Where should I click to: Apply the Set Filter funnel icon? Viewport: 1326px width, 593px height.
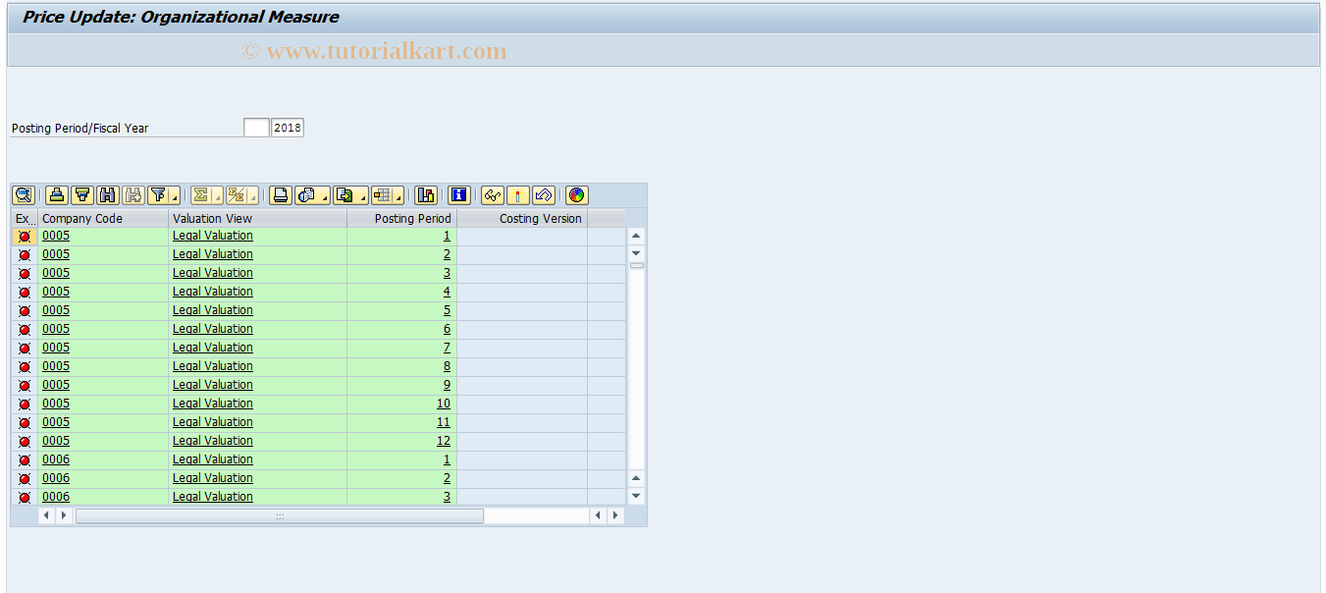click(159, 195)
